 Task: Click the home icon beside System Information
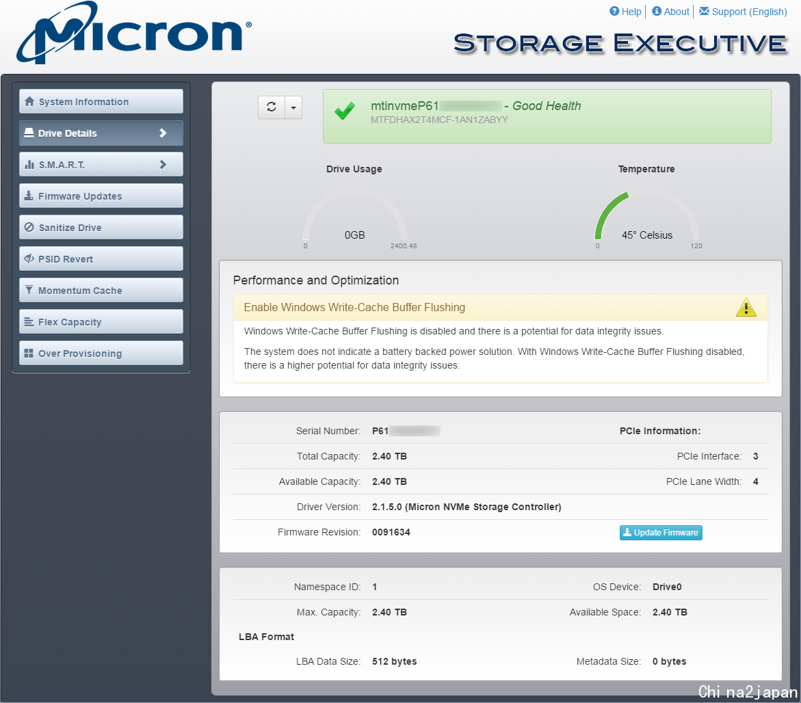(x=29, y=101)
